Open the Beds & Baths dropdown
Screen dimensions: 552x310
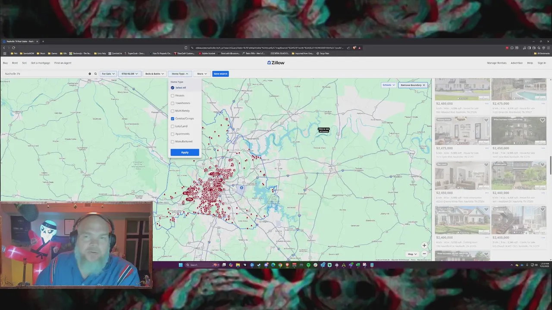tap(154, 74)
